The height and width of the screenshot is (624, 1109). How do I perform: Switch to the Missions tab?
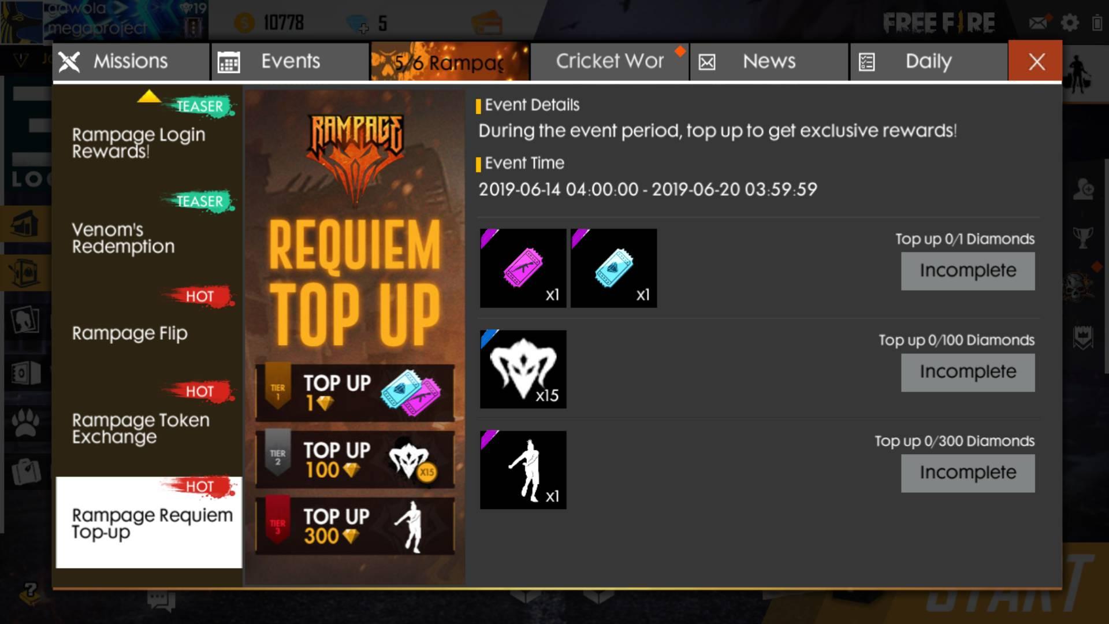point(132,61)
